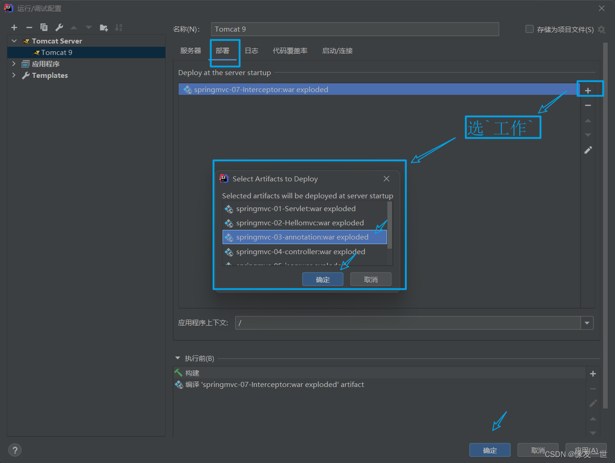Switch to the 代码覆盖率 tab
The height and width of the screenshot is (463, 615).
290,51
